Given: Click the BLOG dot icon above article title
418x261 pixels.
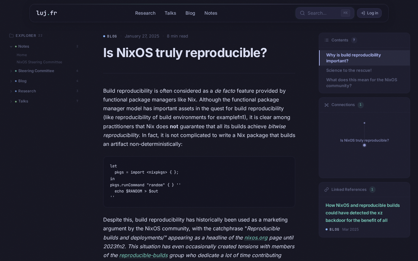Looking at the screenshot, I should (x=104, y=36).
